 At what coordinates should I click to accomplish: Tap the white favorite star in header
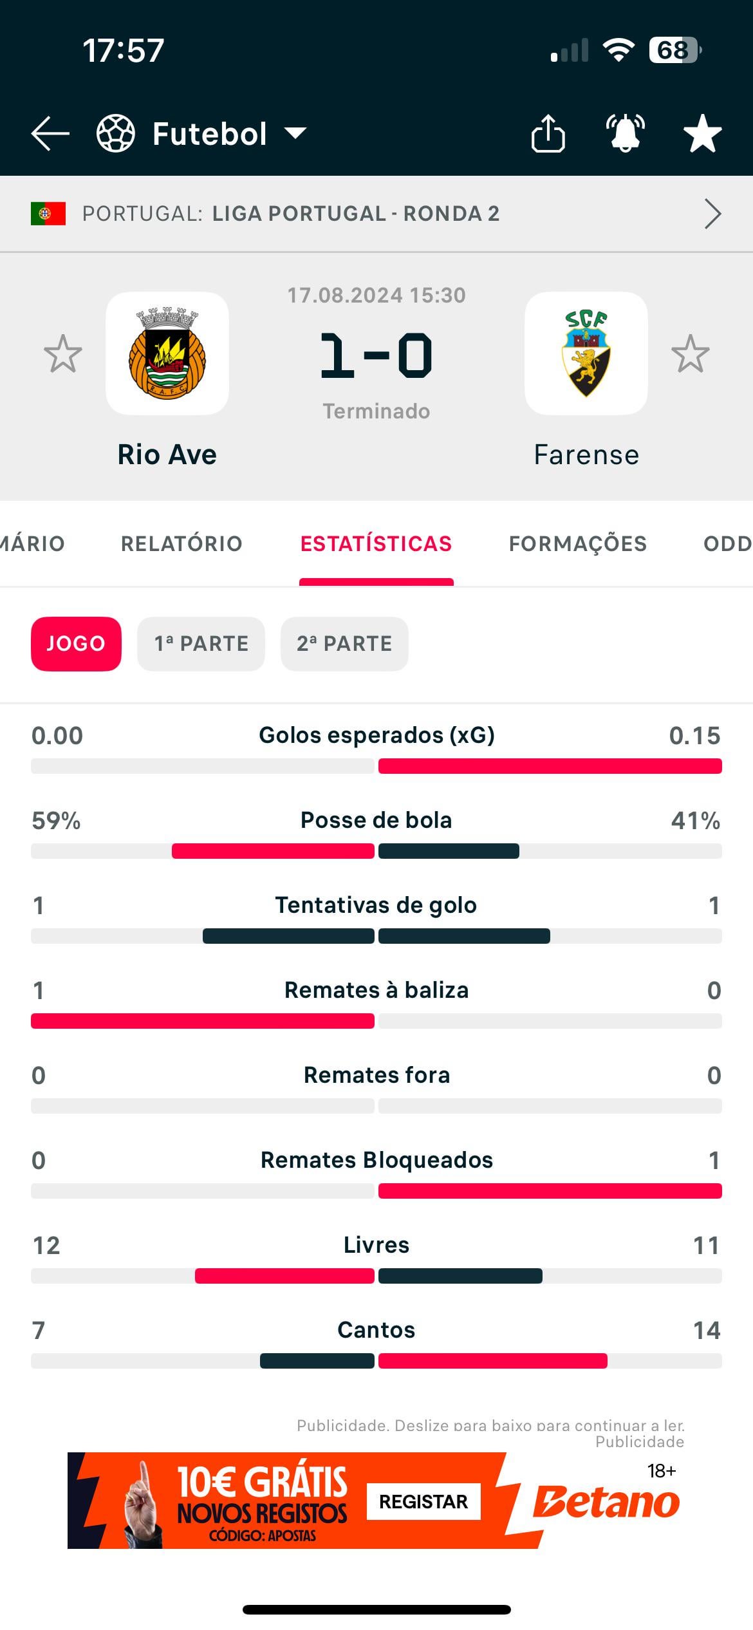click(702, 134)
